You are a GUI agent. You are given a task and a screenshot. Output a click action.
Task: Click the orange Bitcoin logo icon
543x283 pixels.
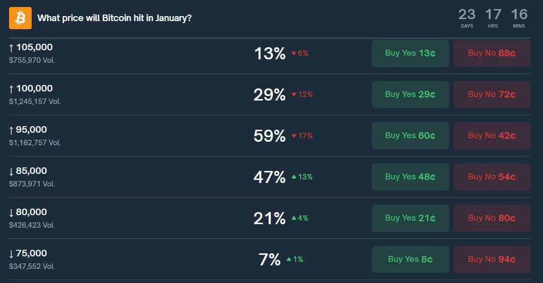pyautogui.click(x=20, y=18)
